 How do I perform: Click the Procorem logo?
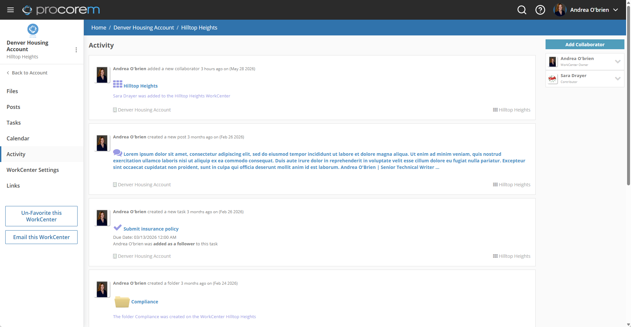61,10
